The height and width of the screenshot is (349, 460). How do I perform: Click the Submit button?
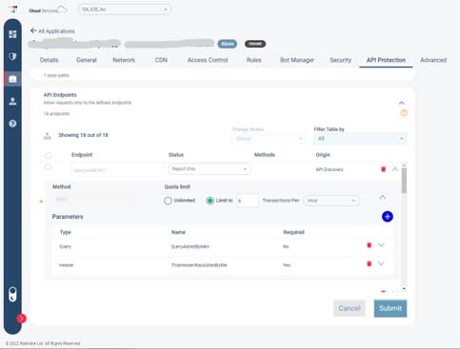point(390,308)
